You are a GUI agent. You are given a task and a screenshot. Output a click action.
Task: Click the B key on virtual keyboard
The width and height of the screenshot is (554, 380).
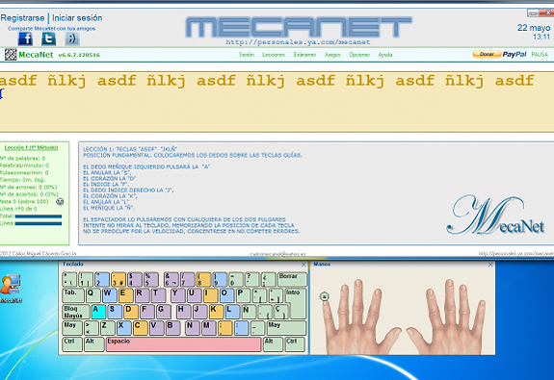[x=172, y=328]
